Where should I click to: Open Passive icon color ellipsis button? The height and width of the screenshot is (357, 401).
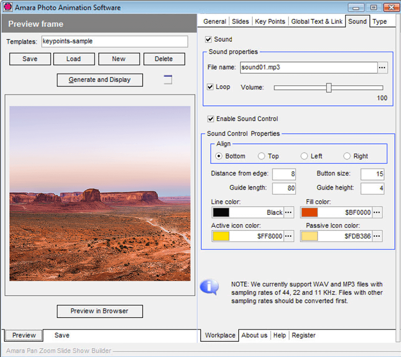[377, 236]
